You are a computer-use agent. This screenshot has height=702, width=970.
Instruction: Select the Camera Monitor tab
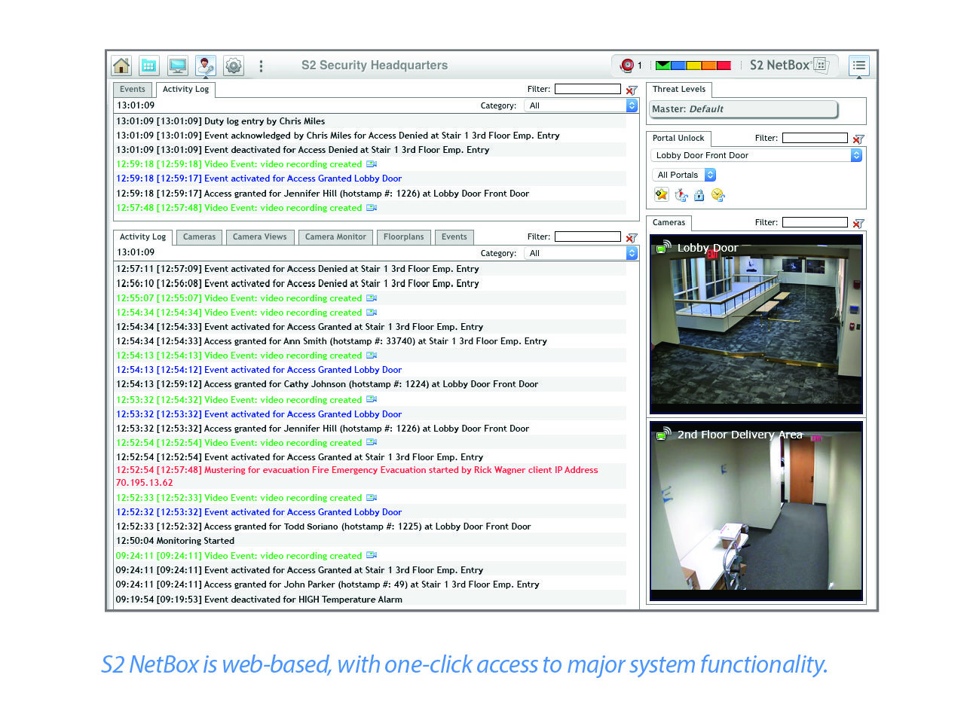(x=335, y=237)
